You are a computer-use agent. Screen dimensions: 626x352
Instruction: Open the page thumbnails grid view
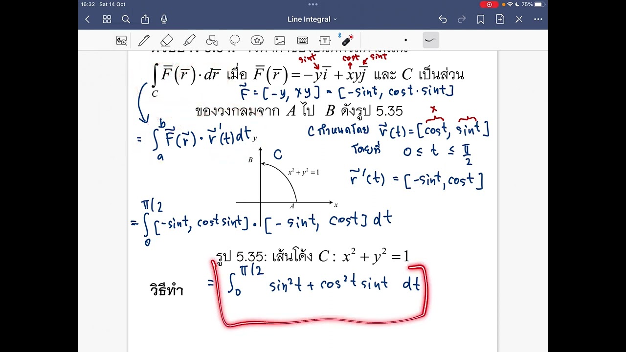click(107, 20)
